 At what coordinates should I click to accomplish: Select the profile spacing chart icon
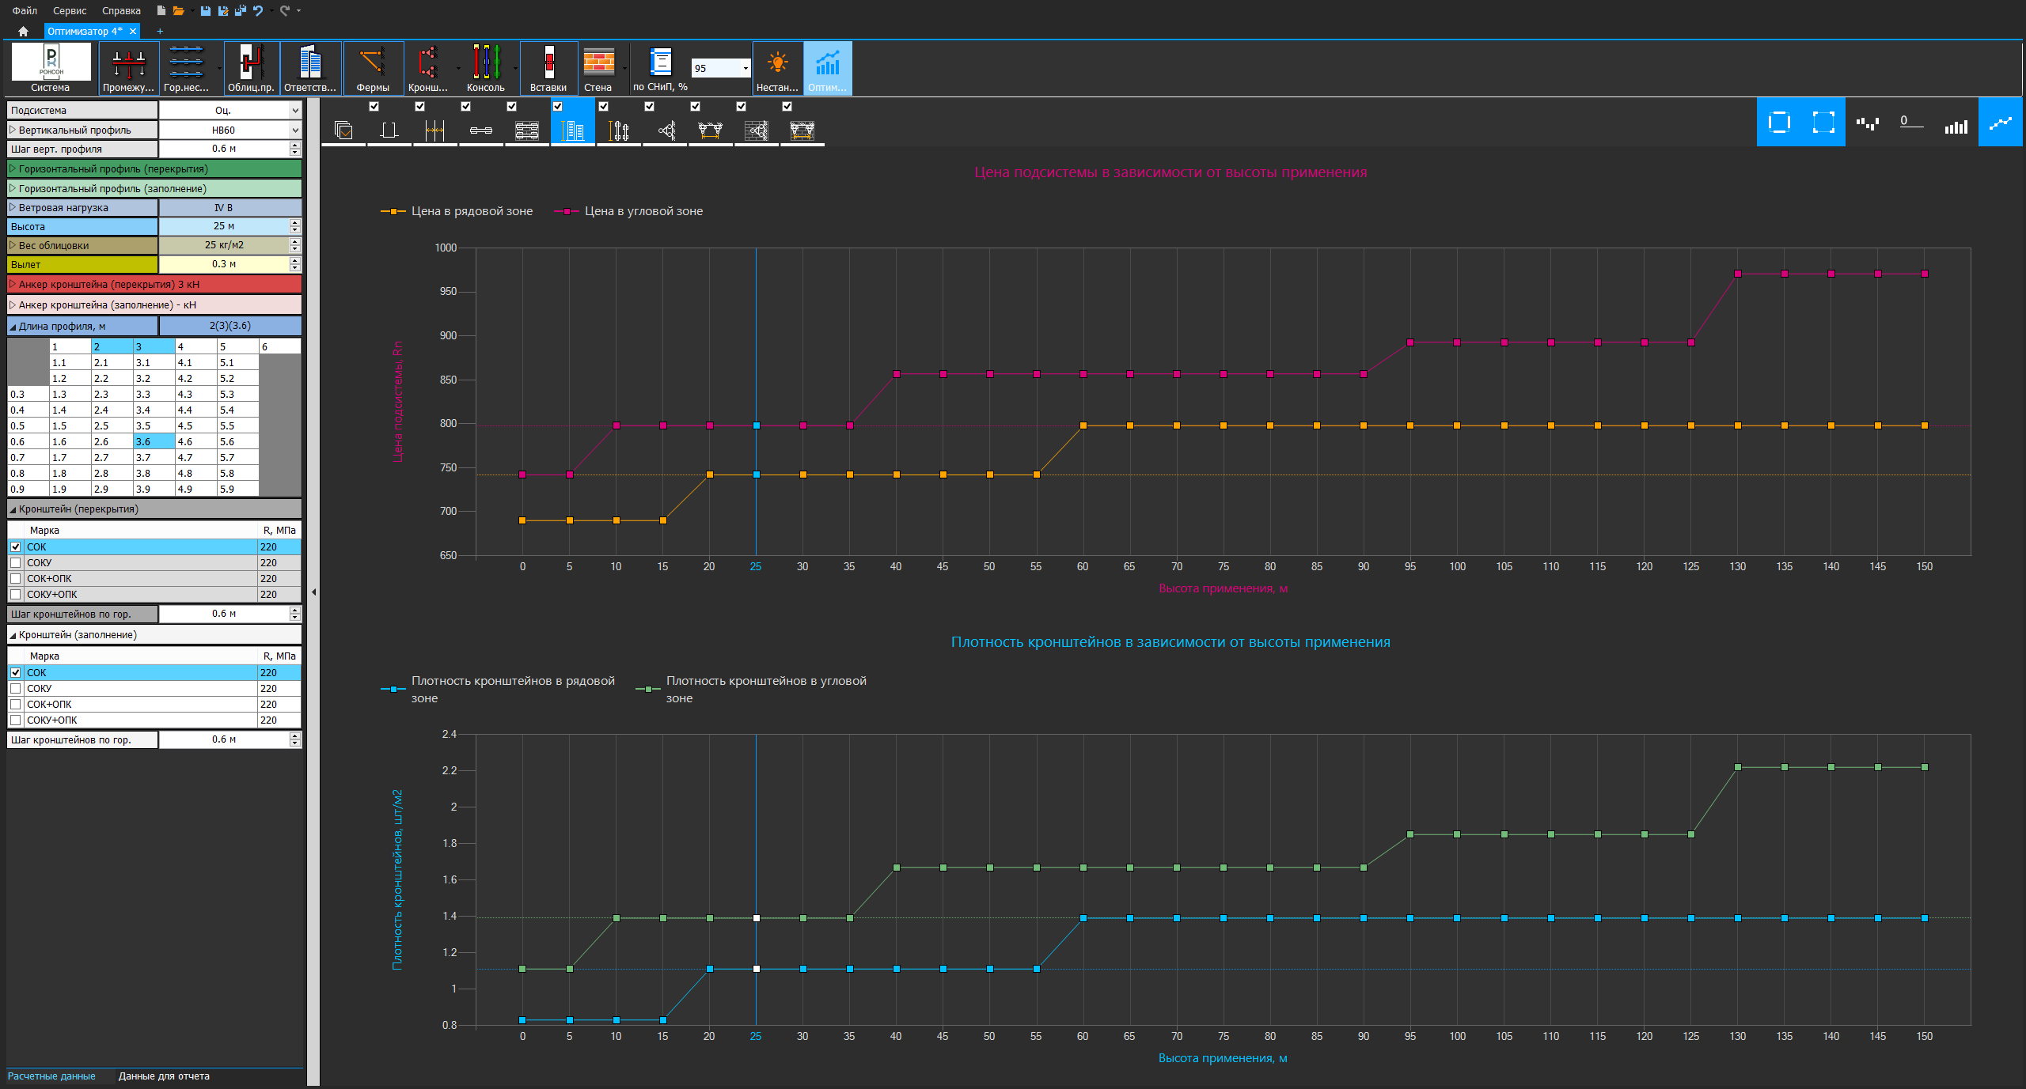(434, 130)
